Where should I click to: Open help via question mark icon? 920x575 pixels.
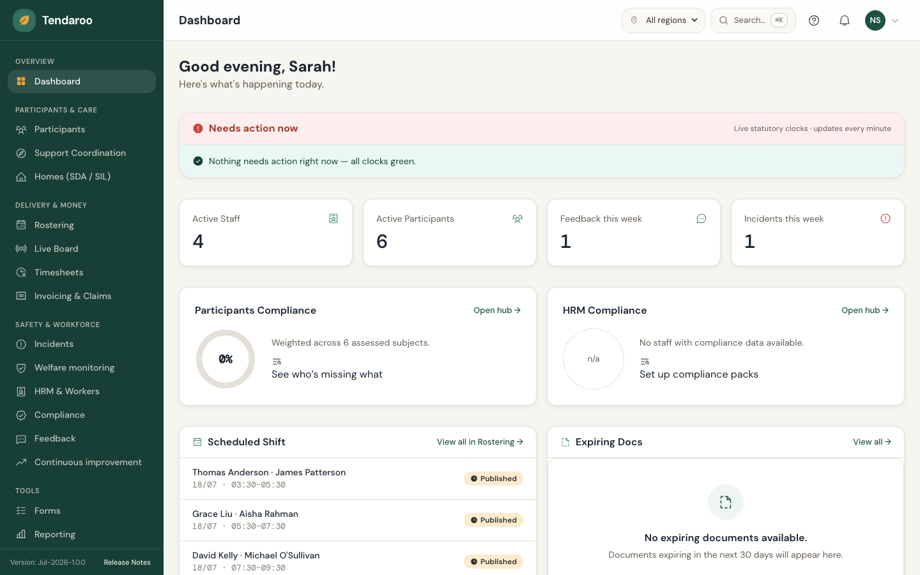[814, 20]
